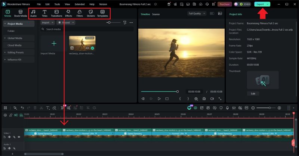Click the zoom-to-fit timeline icon

coord(247,108)
